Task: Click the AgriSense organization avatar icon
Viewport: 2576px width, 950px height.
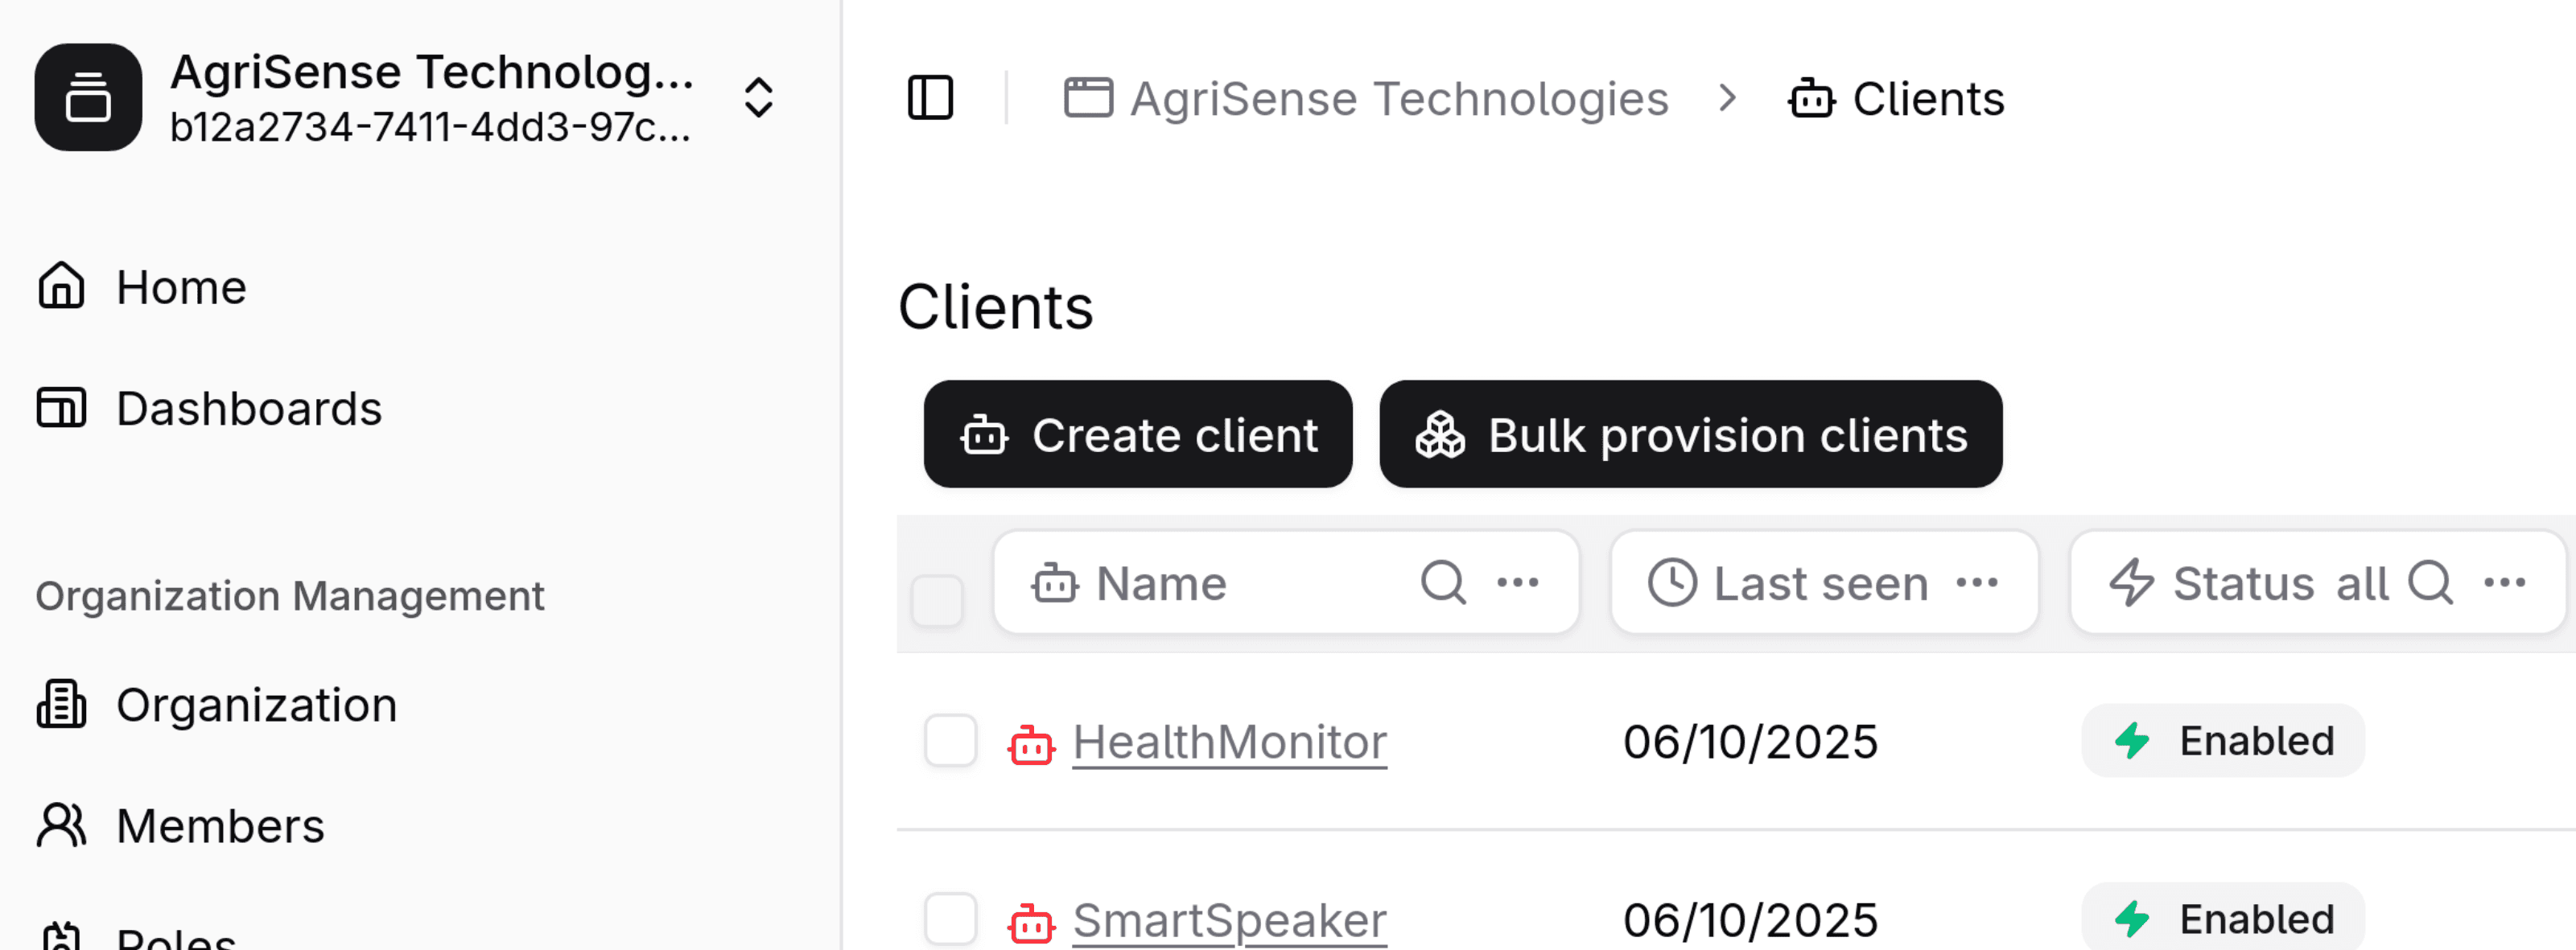Action: click(89, 97)
